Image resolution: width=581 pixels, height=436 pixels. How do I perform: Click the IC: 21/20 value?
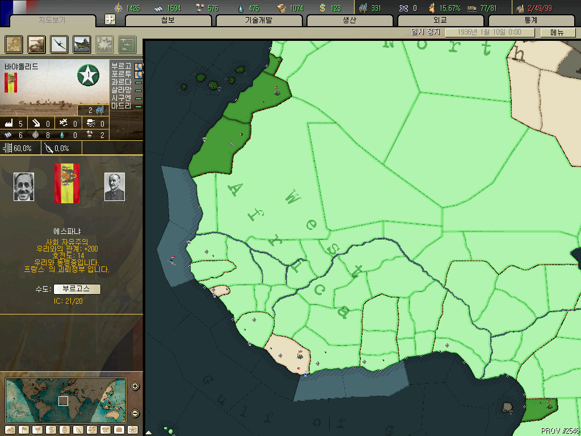[68, 301]
